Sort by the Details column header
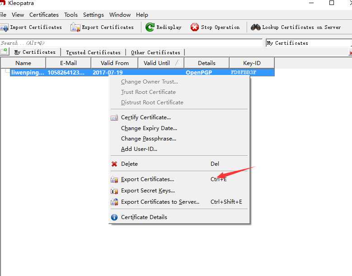This screenshot has width=352, height=276. (x=207, y=63)
